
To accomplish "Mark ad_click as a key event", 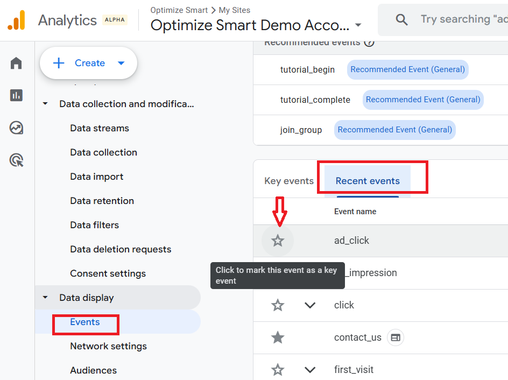I will tap(278, 241).
